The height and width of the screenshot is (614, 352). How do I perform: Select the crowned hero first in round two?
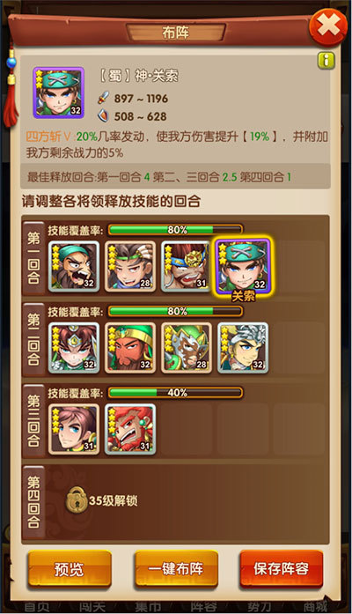tap(74, 348)
